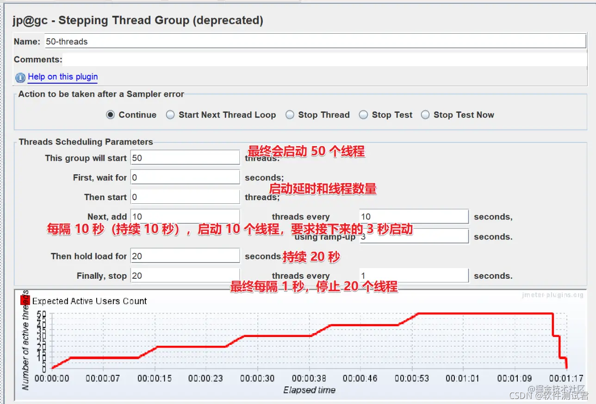Click the Next, add threads field
596x404 pixels.
point(185,216)
